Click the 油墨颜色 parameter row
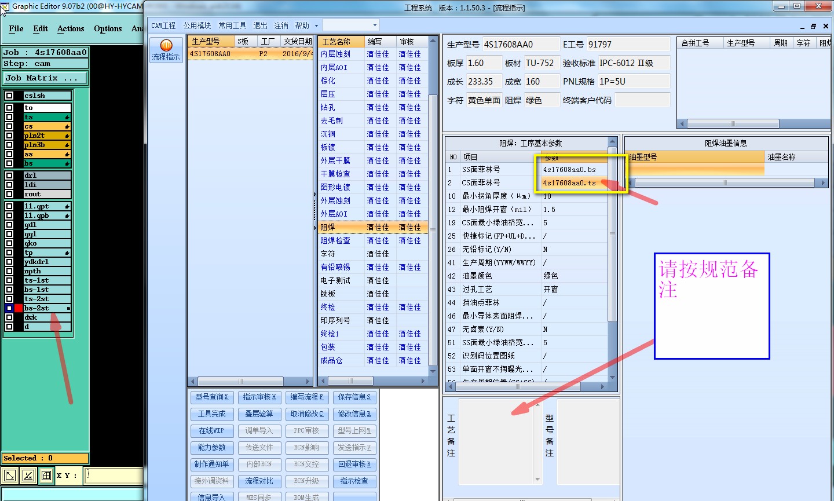The width and height of the screenshot is (834, 501). (x=526, y=276)
